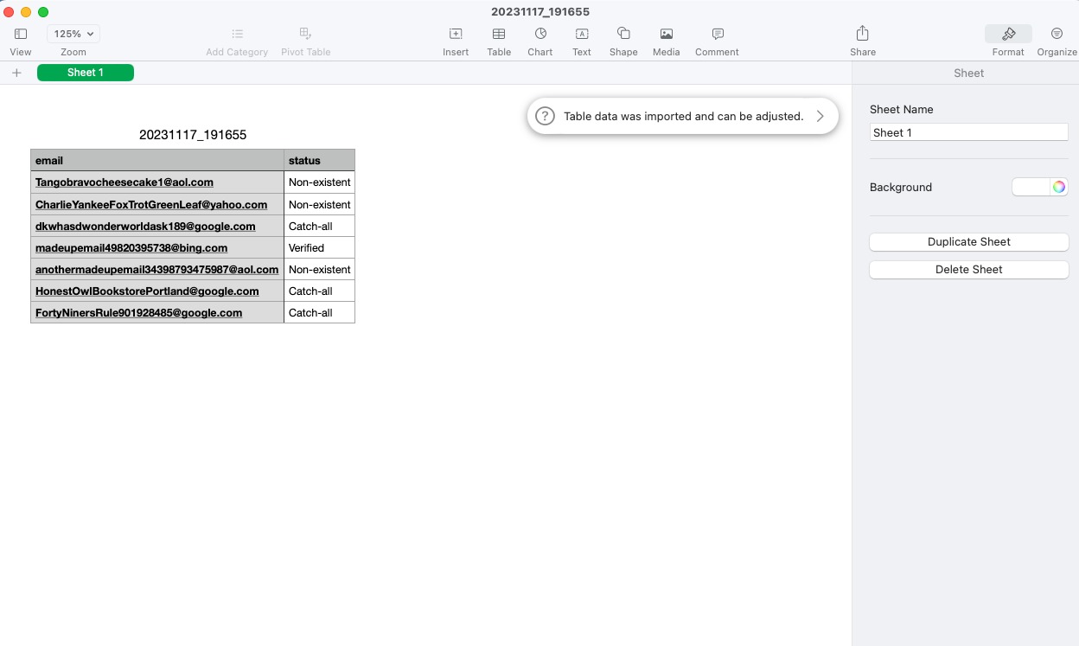Open the Table insertion menu

(498, 39)
